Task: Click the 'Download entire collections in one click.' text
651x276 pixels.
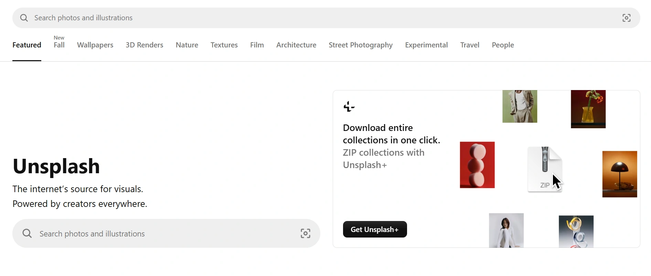Action: pos(392,134)
